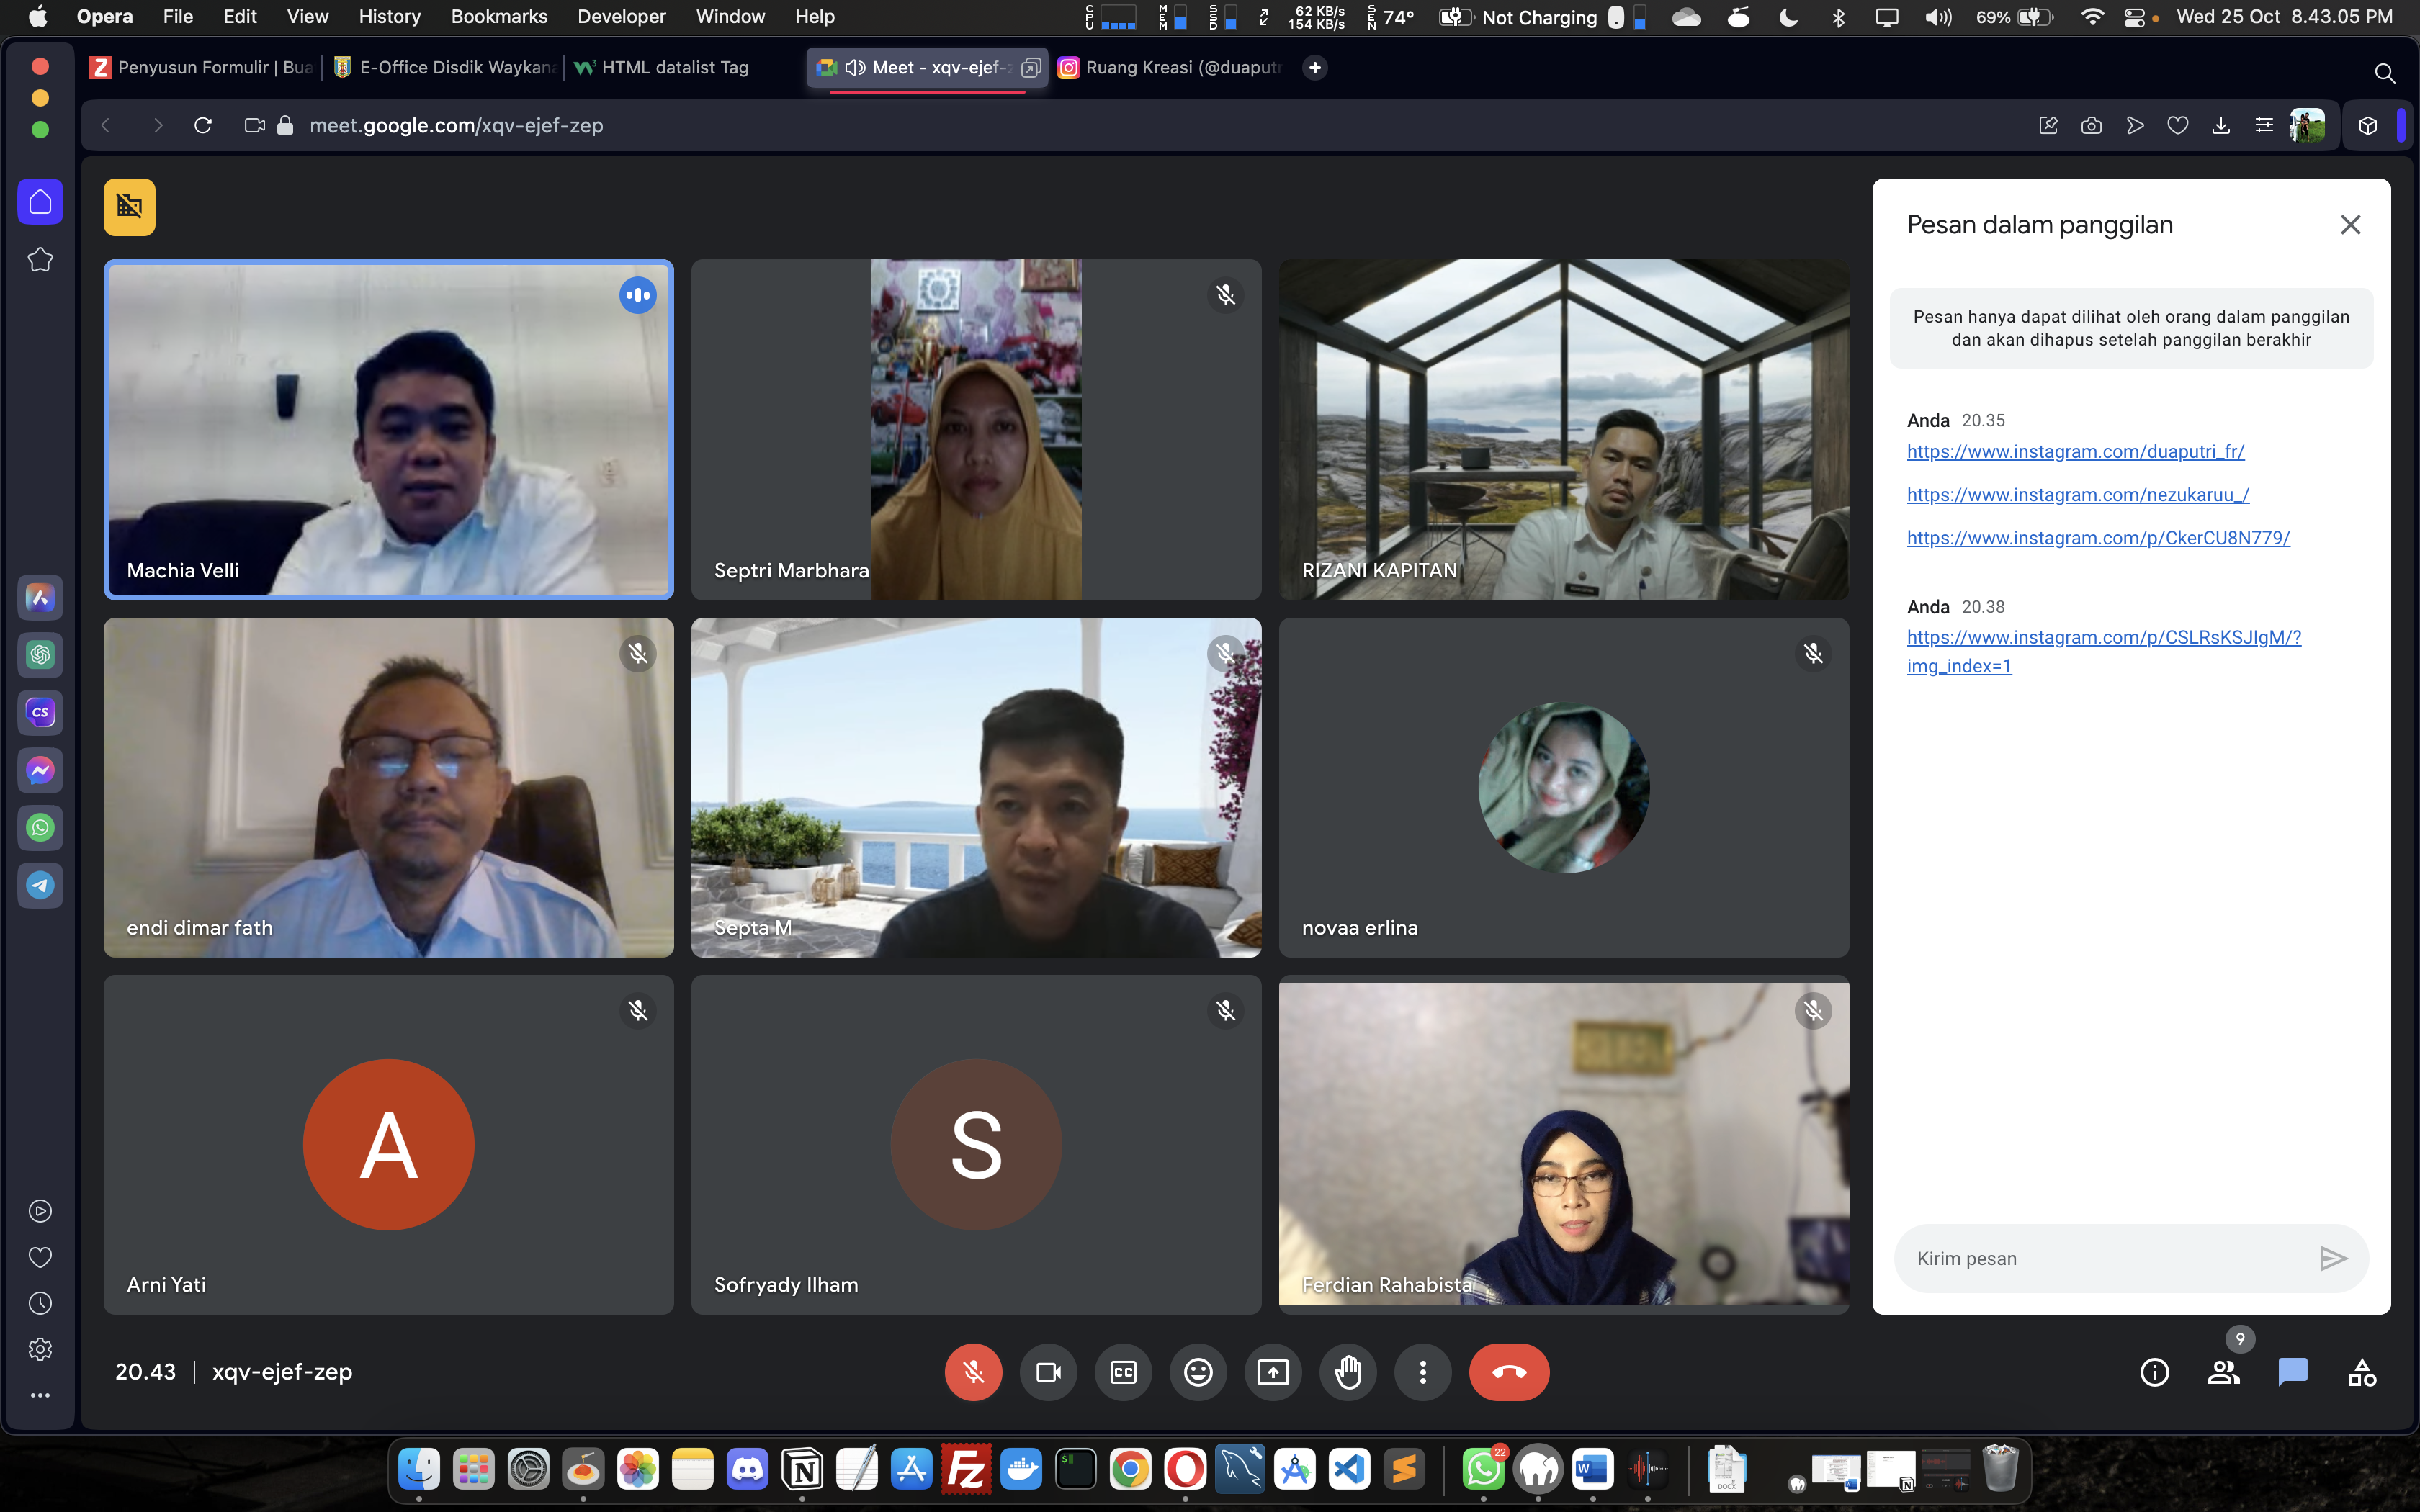The image size is (2420, 1512).
Task: Click the send message arrow
Action: coord(2332,1258)
